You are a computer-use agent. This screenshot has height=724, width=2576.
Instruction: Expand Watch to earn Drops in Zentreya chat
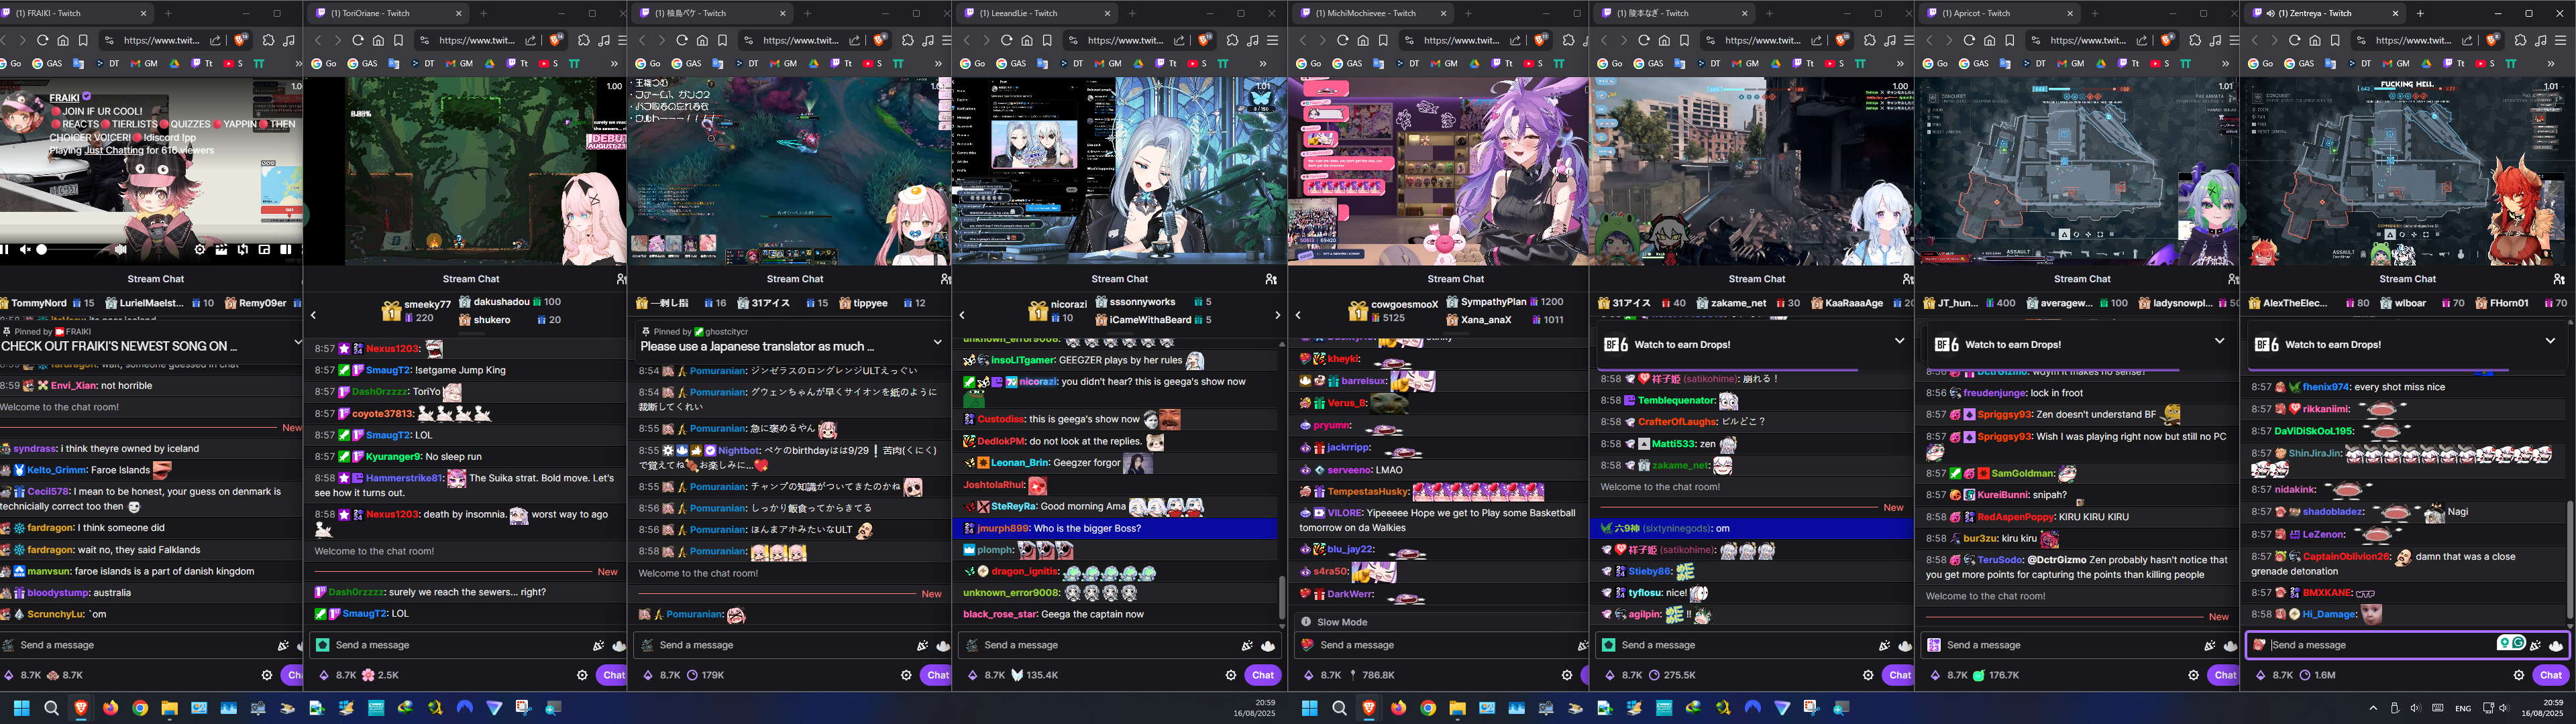(x=2550, y=341)
